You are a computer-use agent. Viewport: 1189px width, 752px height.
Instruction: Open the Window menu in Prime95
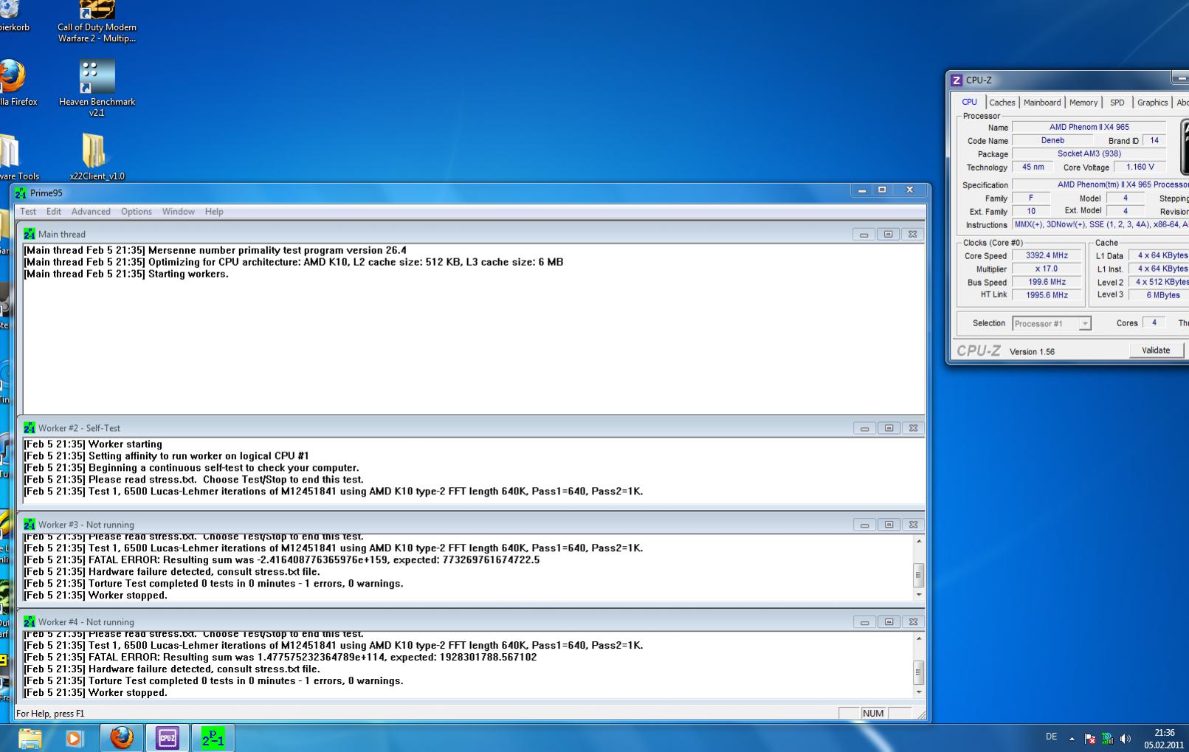[x=179, y=212]
